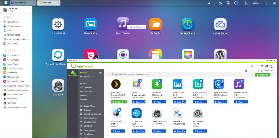Open the main hamburger menu
The image size is (279, 138).
point(6,3)
